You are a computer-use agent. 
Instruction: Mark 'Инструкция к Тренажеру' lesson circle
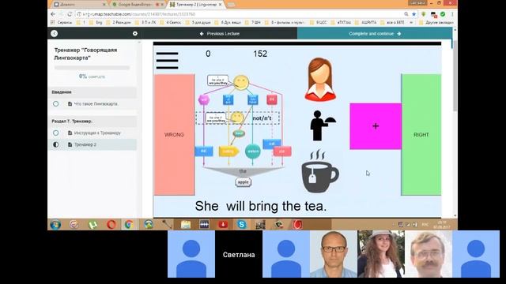click(x=56, y=133)
